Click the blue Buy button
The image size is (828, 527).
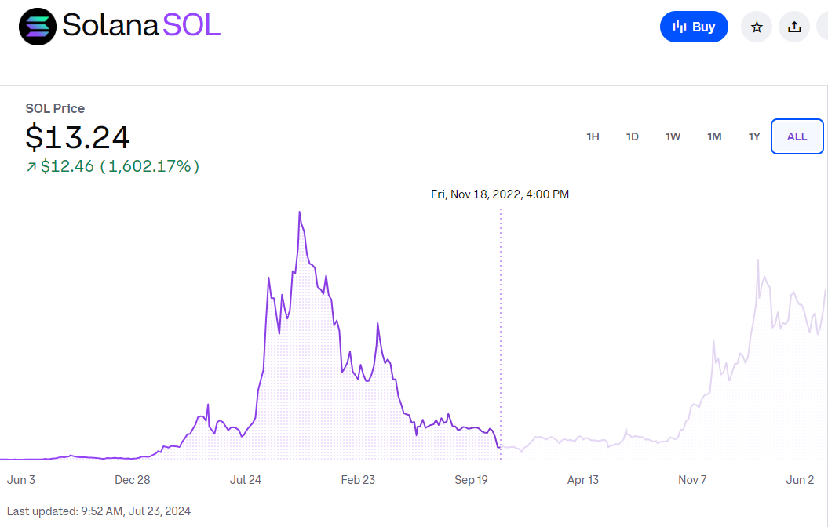(x=694, y=27)
